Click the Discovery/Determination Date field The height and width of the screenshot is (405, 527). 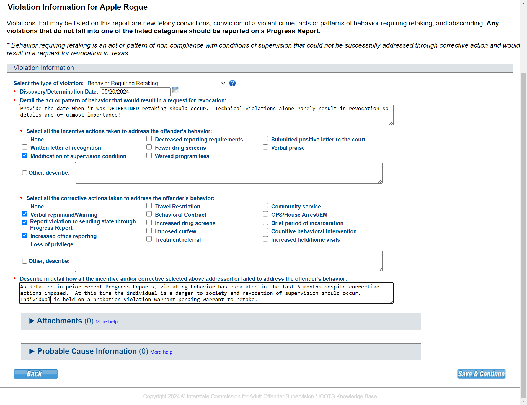coord(135,92)
